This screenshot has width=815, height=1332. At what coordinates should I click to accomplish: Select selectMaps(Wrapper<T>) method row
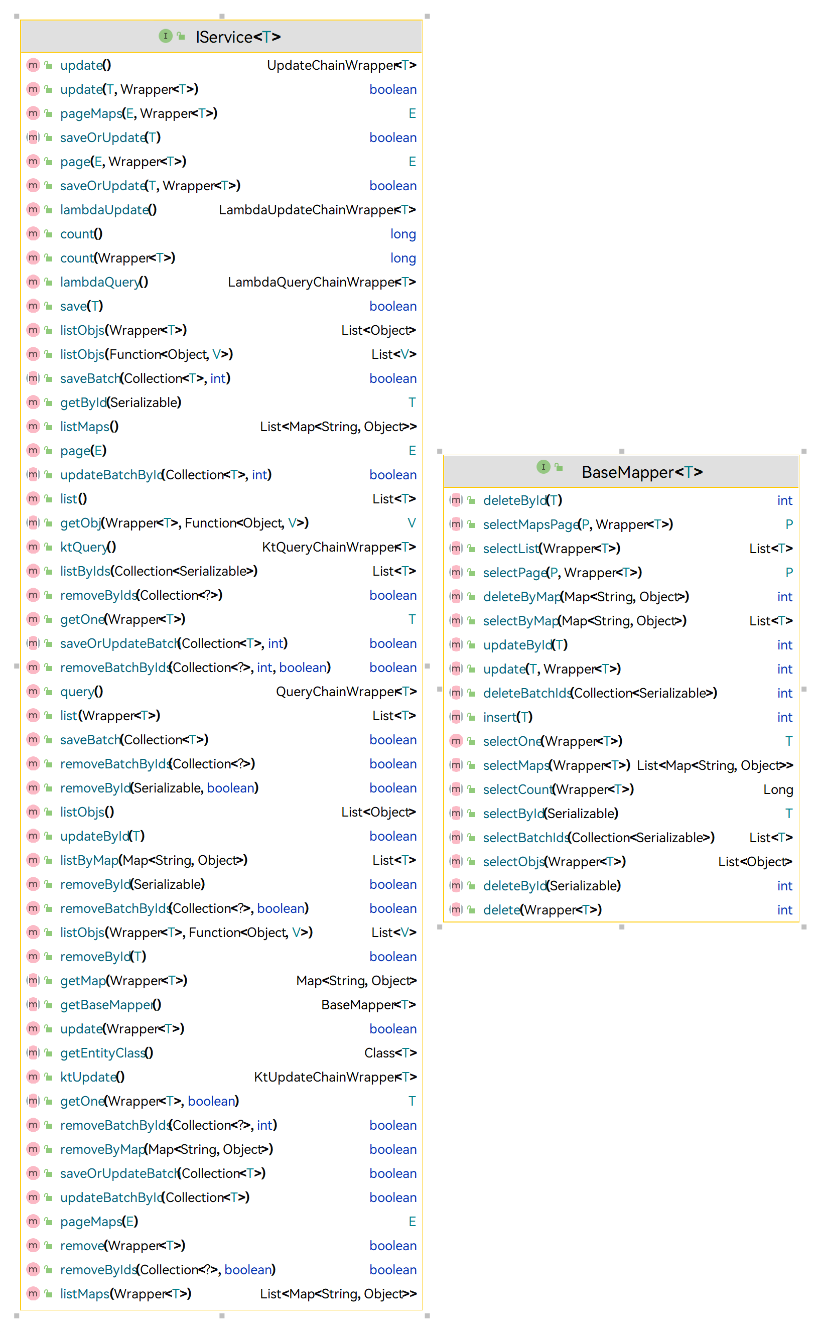point(621,765)
